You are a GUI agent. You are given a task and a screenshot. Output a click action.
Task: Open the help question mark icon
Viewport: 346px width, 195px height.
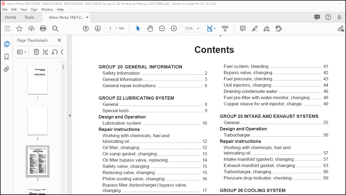pyautogui.click(x=328, y=17)
